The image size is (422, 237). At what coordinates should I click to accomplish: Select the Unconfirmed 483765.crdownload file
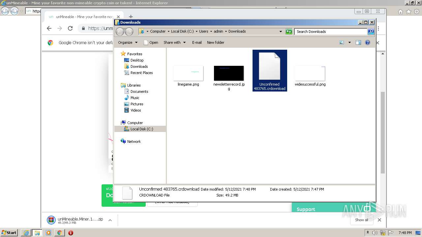[270, 70]
